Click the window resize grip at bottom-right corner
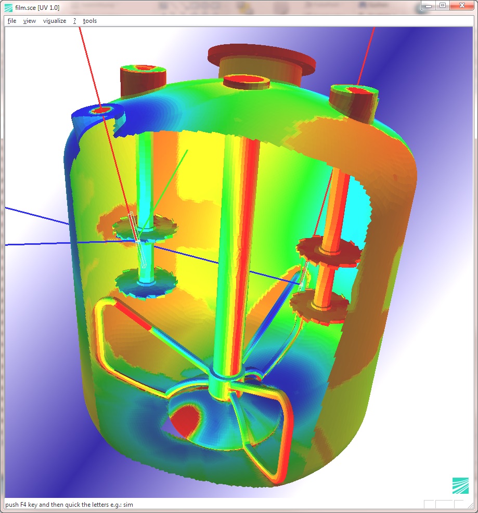The height and width of the screenshot is (513, 478). (x=471, y=505)
